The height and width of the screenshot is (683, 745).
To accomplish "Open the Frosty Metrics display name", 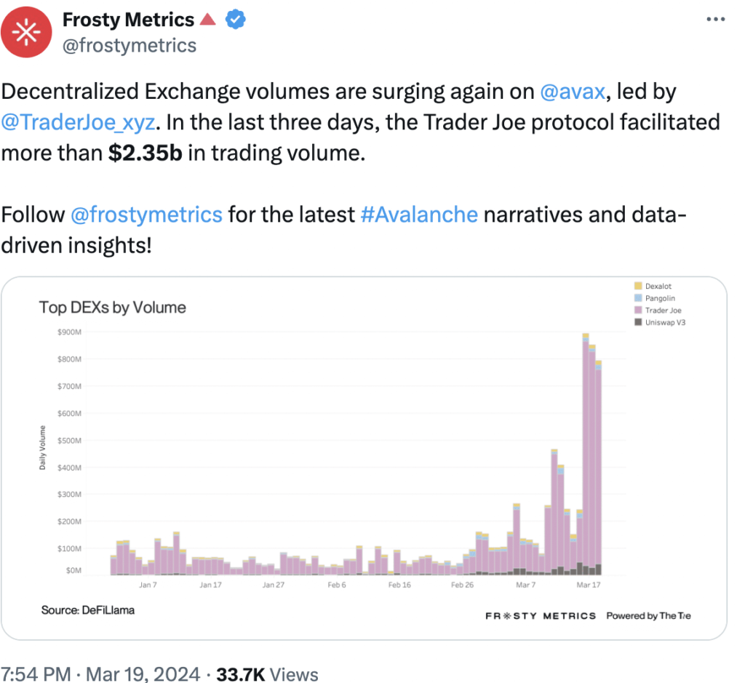I will (128, 20).
